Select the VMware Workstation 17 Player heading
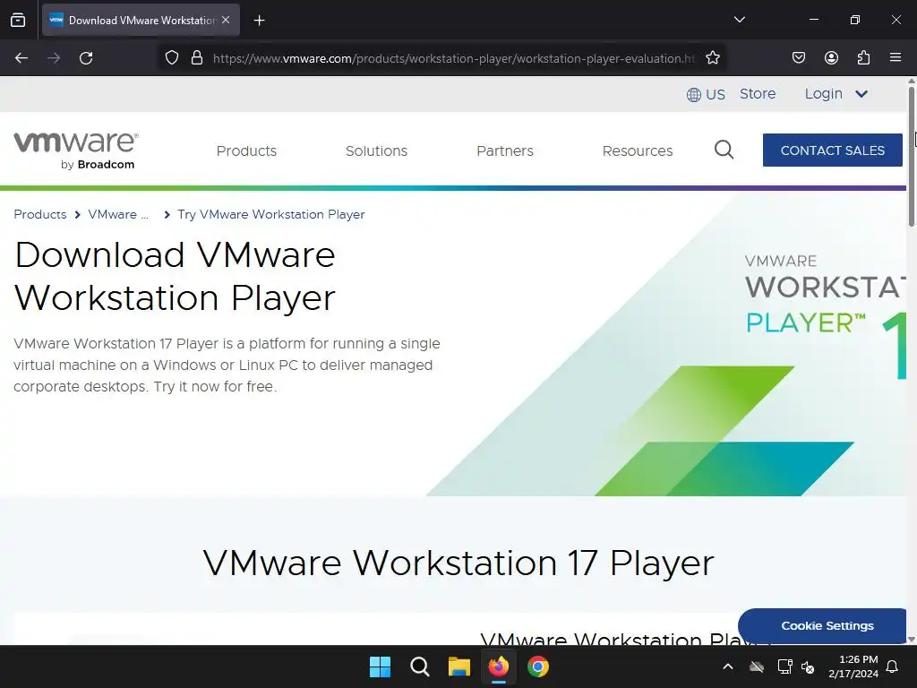917x688 pixels. click(x=458, y=563)
